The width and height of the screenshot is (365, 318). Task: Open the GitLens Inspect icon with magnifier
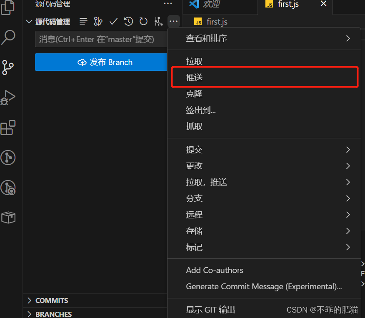point(8,188)
